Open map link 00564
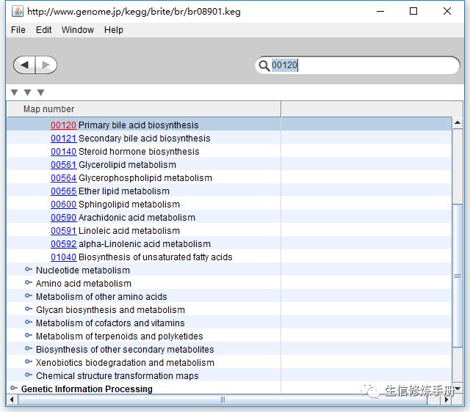 pos(64,177)
